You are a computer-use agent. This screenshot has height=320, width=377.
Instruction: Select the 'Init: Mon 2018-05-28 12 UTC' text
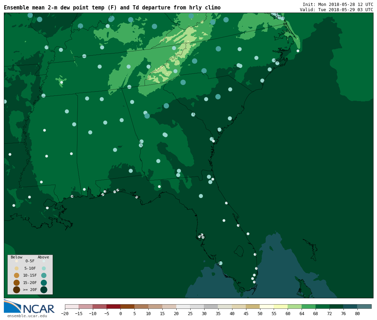338,4
